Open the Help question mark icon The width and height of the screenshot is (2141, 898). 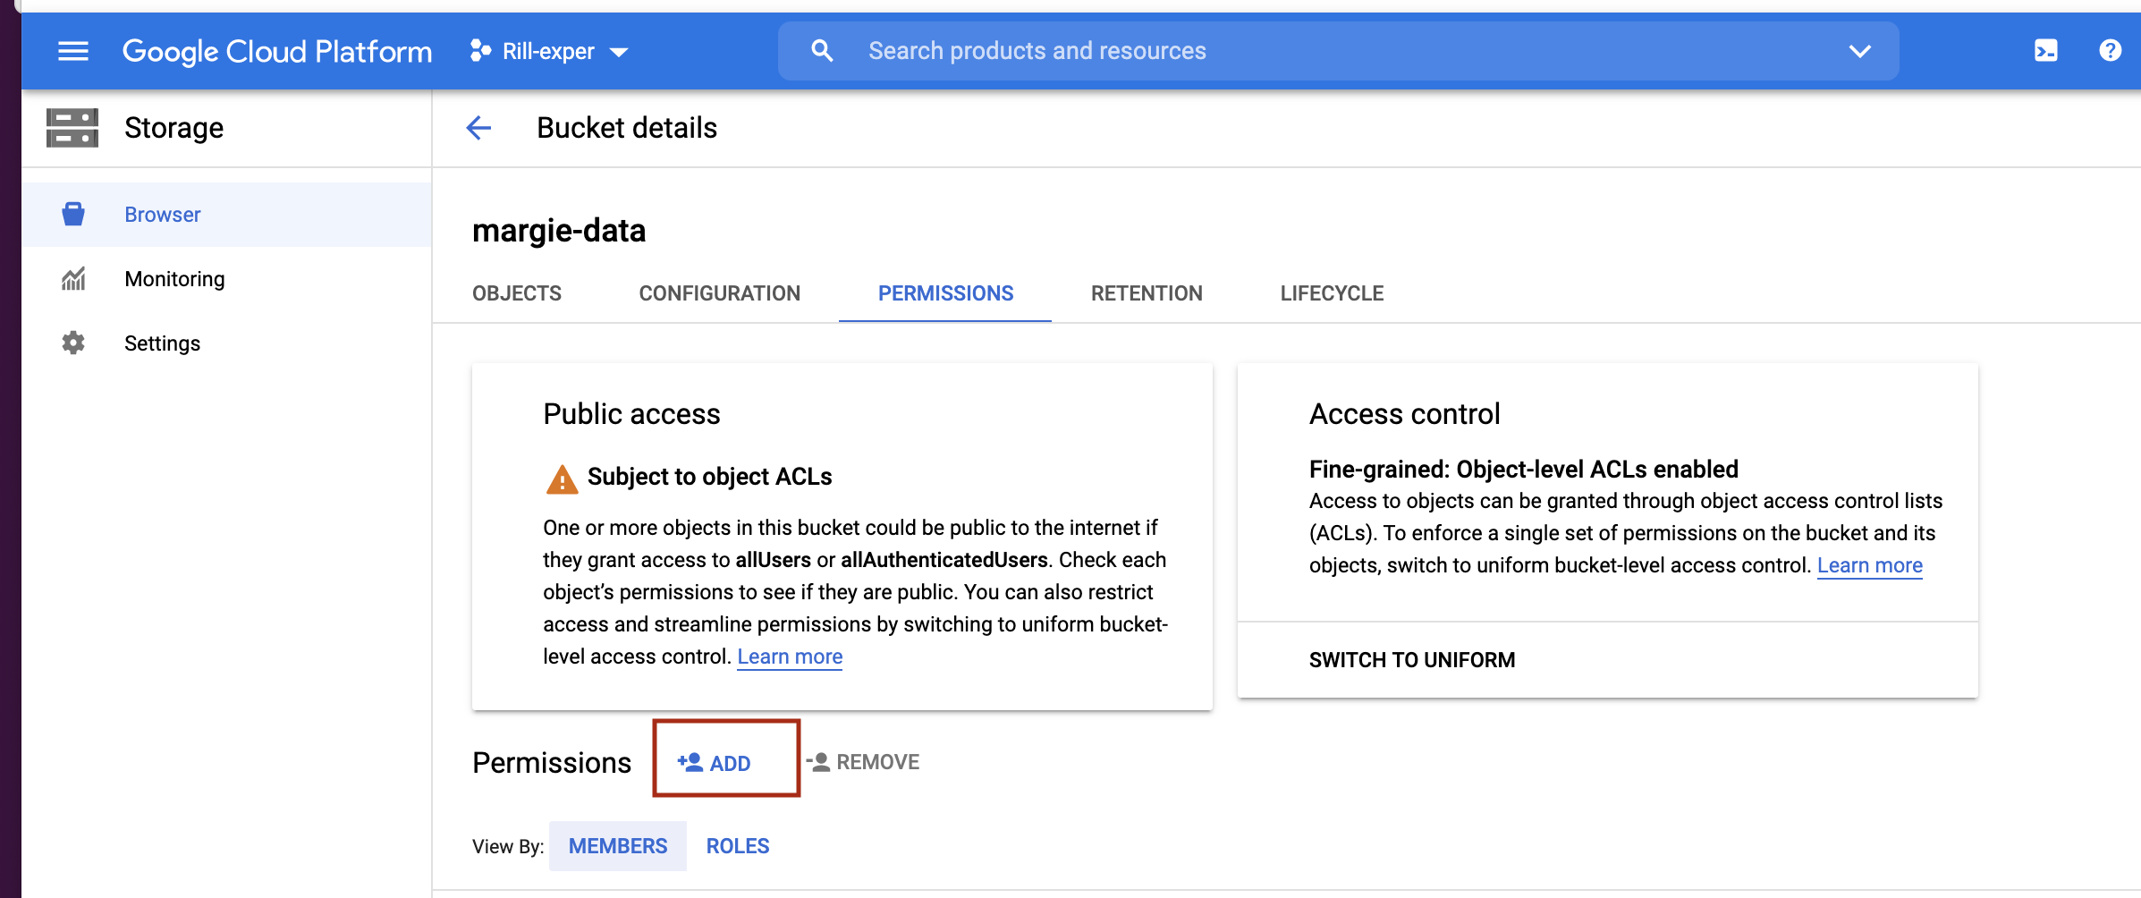pyautogui.click(x=2110, y=51)
